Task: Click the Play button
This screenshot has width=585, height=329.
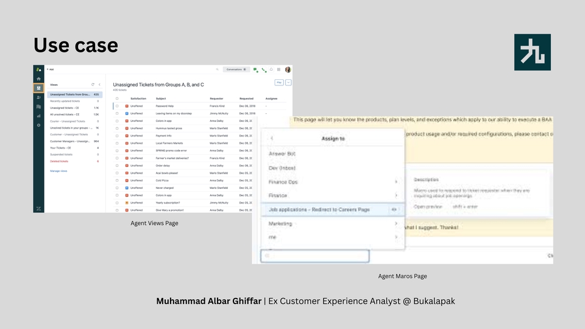Action: point(279,82)
